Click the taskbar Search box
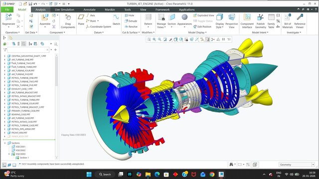319x179 pixels. point(105,175)
